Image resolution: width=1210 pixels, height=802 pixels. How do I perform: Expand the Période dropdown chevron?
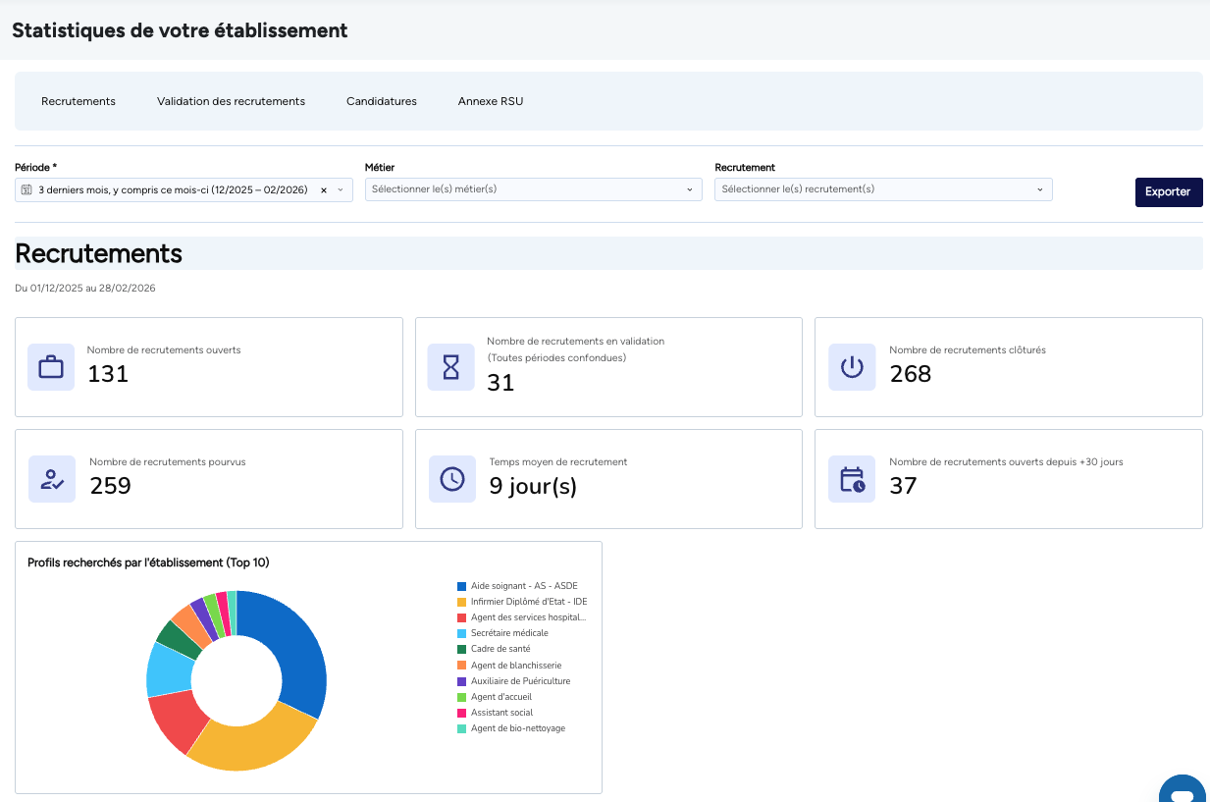(341, 189)
